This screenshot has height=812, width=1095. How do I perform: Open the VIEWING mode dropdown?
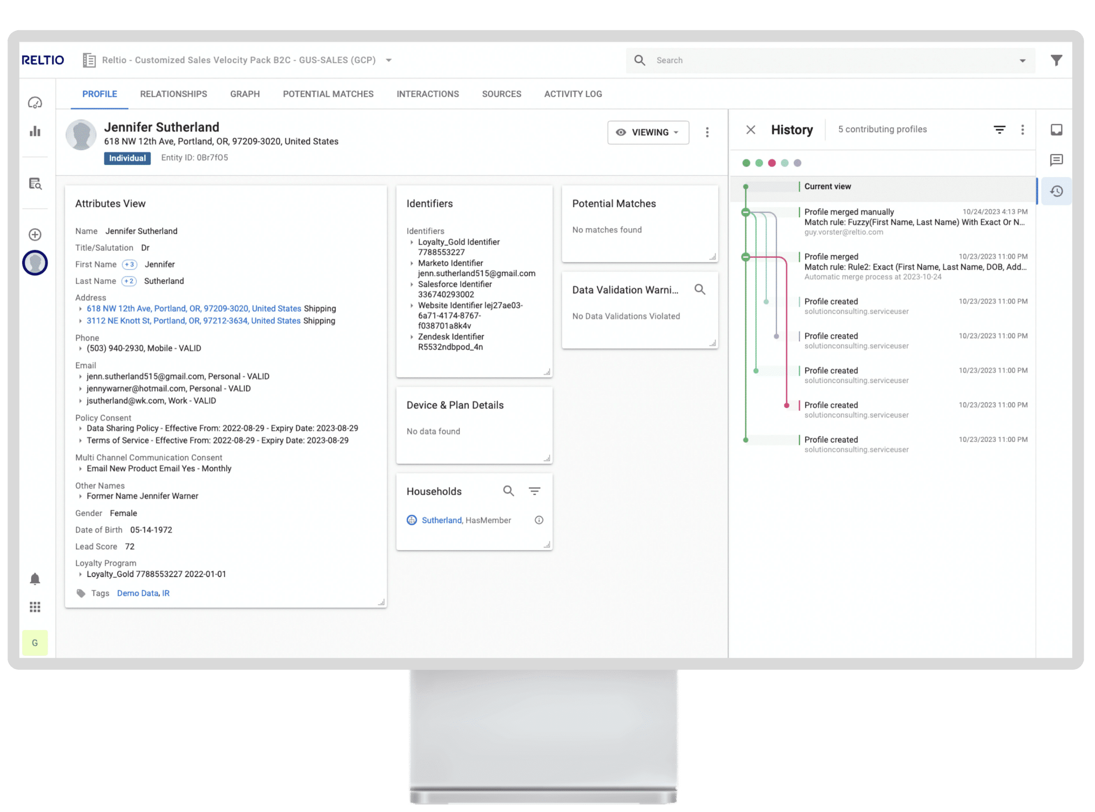click(648, 132)
